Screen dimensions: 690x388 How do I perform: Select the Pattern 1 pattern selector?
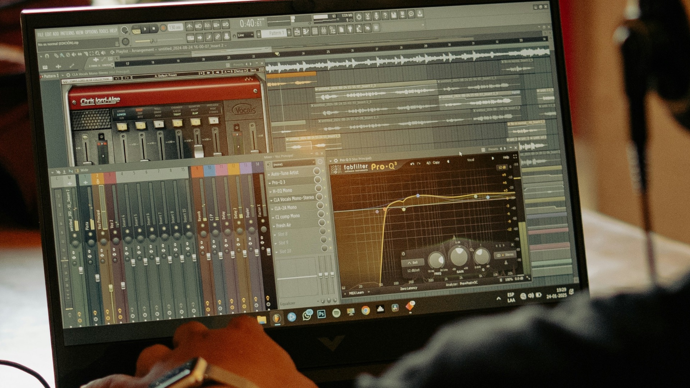click(x=274, y=33)
